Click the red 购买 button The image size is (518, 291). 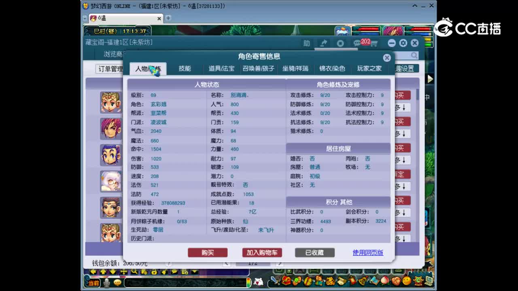click(208, 253)
